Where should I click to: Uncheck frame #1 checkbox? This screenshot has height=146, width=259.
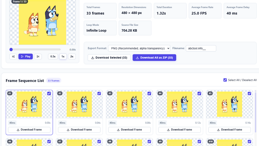tap(49, 94)
